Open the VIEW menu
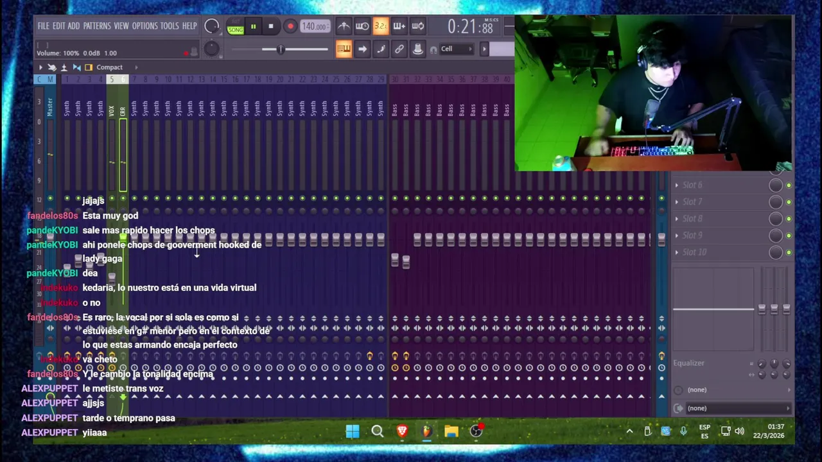Image resolution: width=822 pixels, height=462 pixels. [121, 26]
